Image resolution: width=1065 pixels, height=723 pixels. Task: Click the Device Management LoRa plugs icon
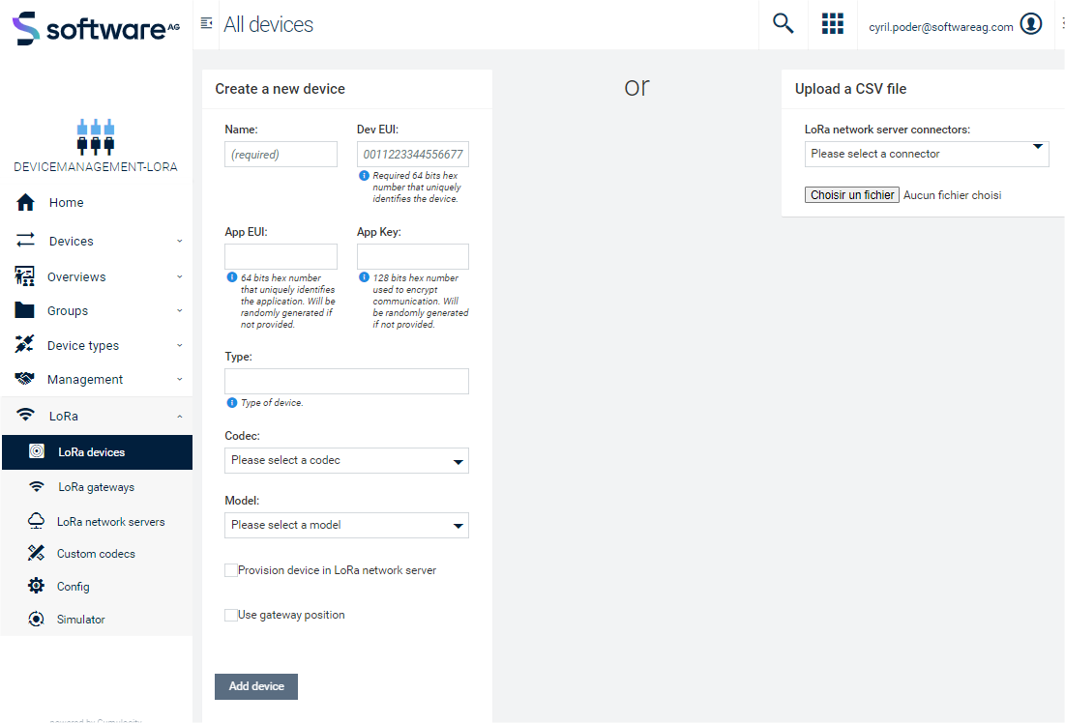click(x=96, y=136)
